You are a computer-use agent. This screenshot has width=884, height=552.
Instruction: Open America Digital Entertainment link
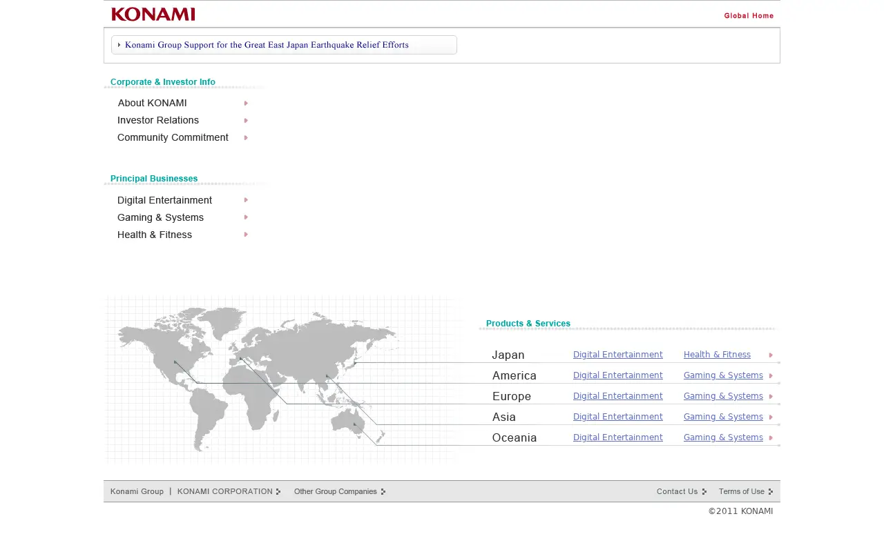(x=618, y=375)
